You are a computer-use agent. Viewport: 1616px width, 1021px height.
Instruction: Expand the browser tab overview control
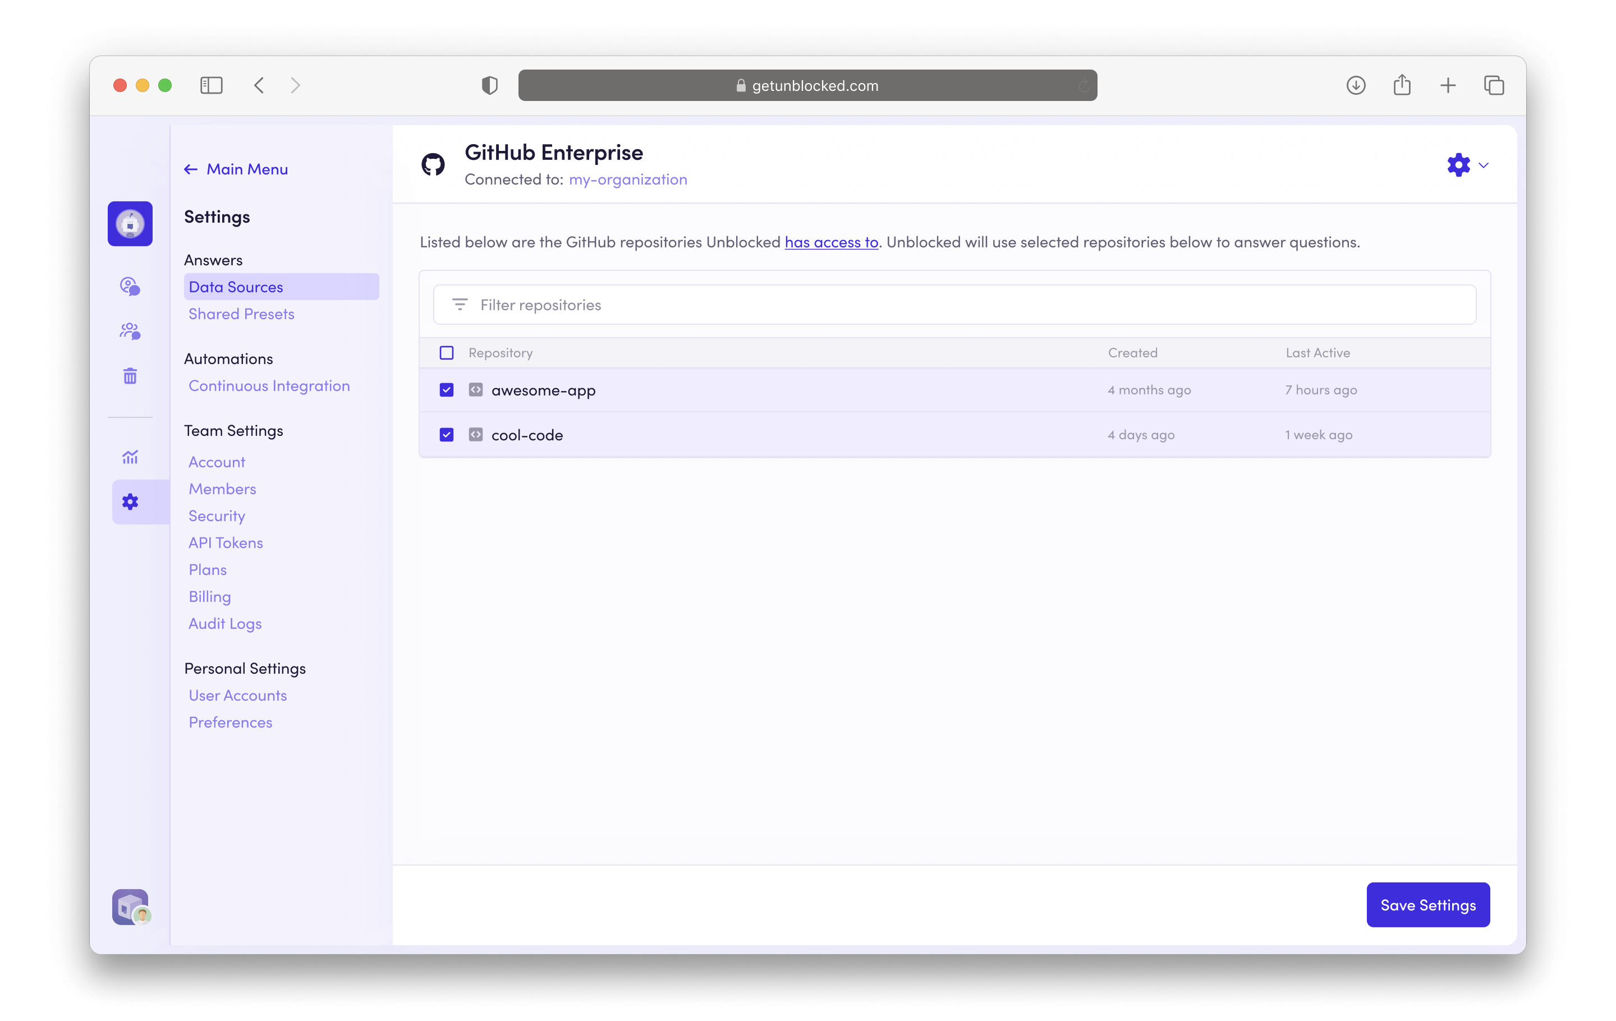pos(1494,85)
